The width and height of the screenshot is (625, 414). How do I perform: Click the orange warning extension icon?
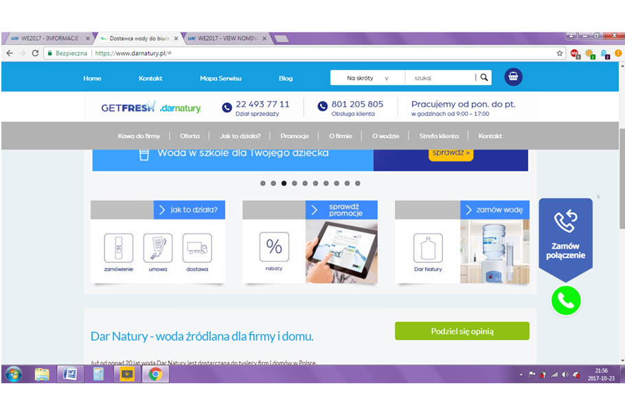click(x=618, y=53)
